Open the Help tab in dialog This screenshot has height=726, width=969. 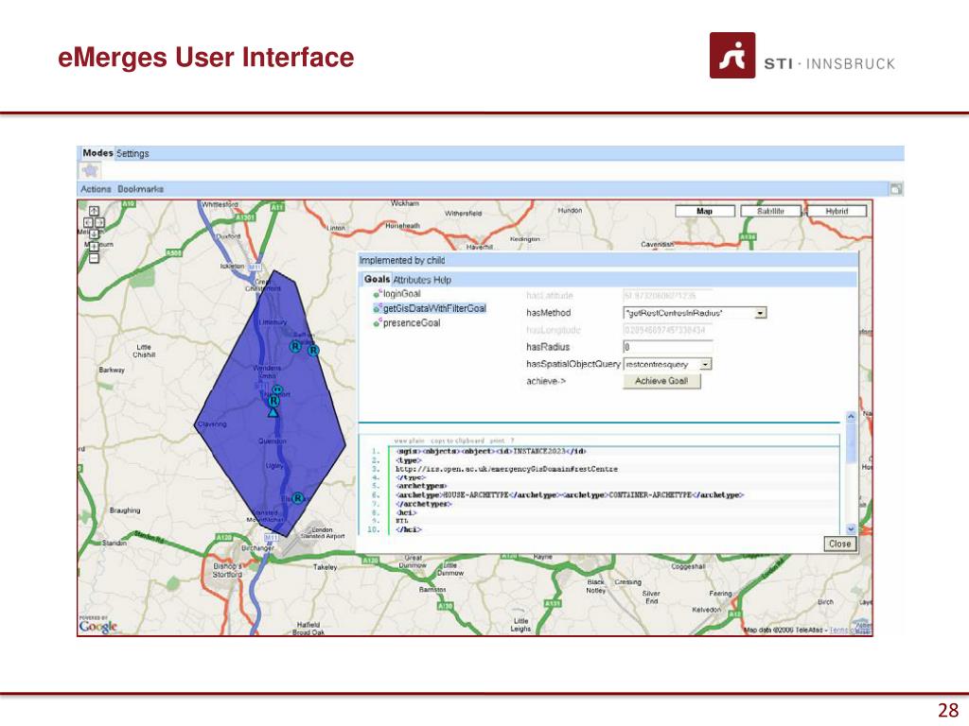point(443,280)
